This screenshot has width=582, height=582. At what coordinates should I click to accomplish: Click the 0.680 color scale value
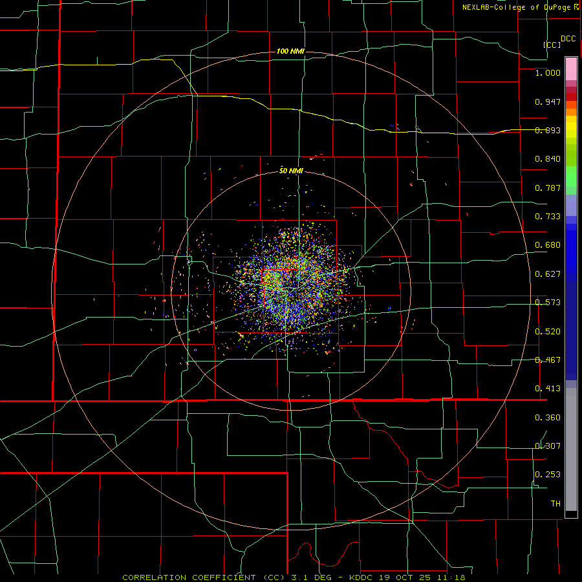click(548, 245)
